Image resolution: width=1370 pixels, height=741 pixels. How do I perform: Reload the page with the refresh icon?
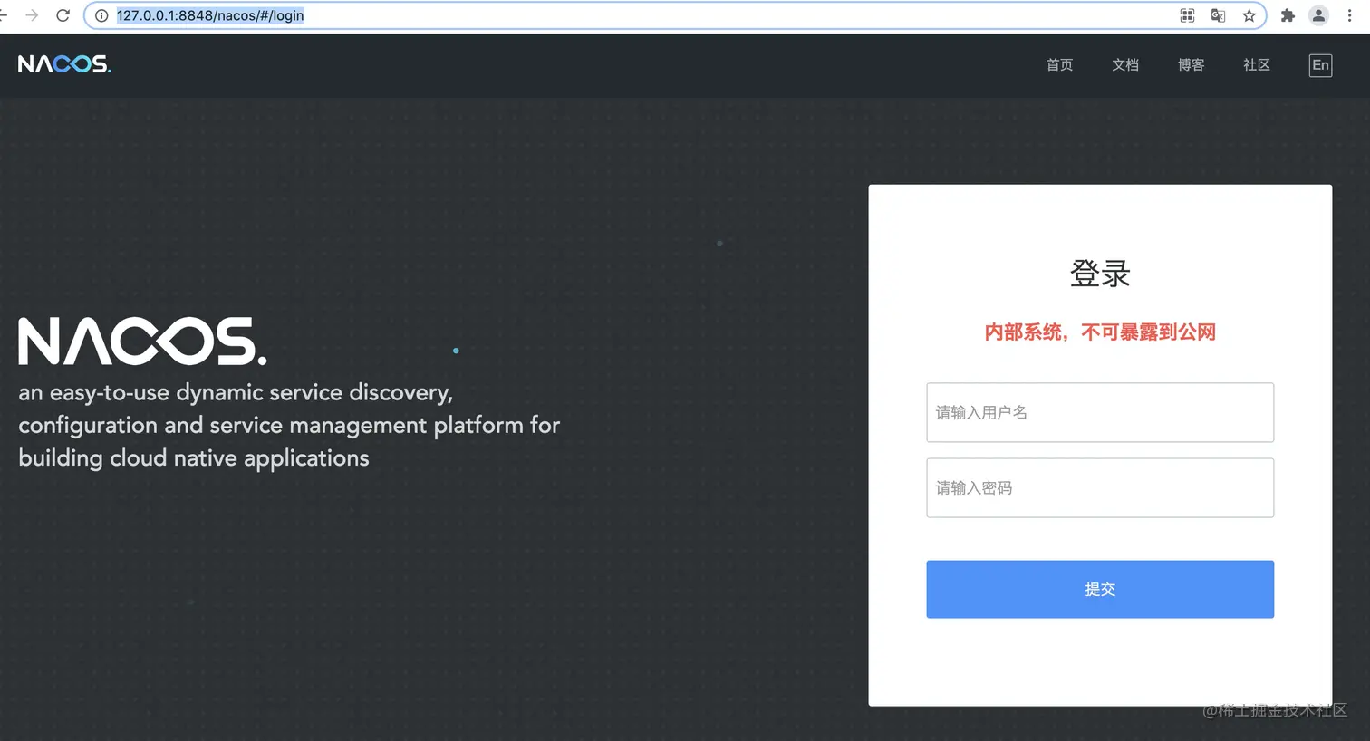[63, 15]
